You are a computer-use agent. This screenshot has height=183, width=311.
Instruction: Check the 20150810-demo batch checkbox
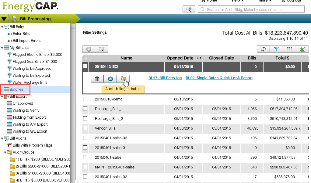click(85, 99)
